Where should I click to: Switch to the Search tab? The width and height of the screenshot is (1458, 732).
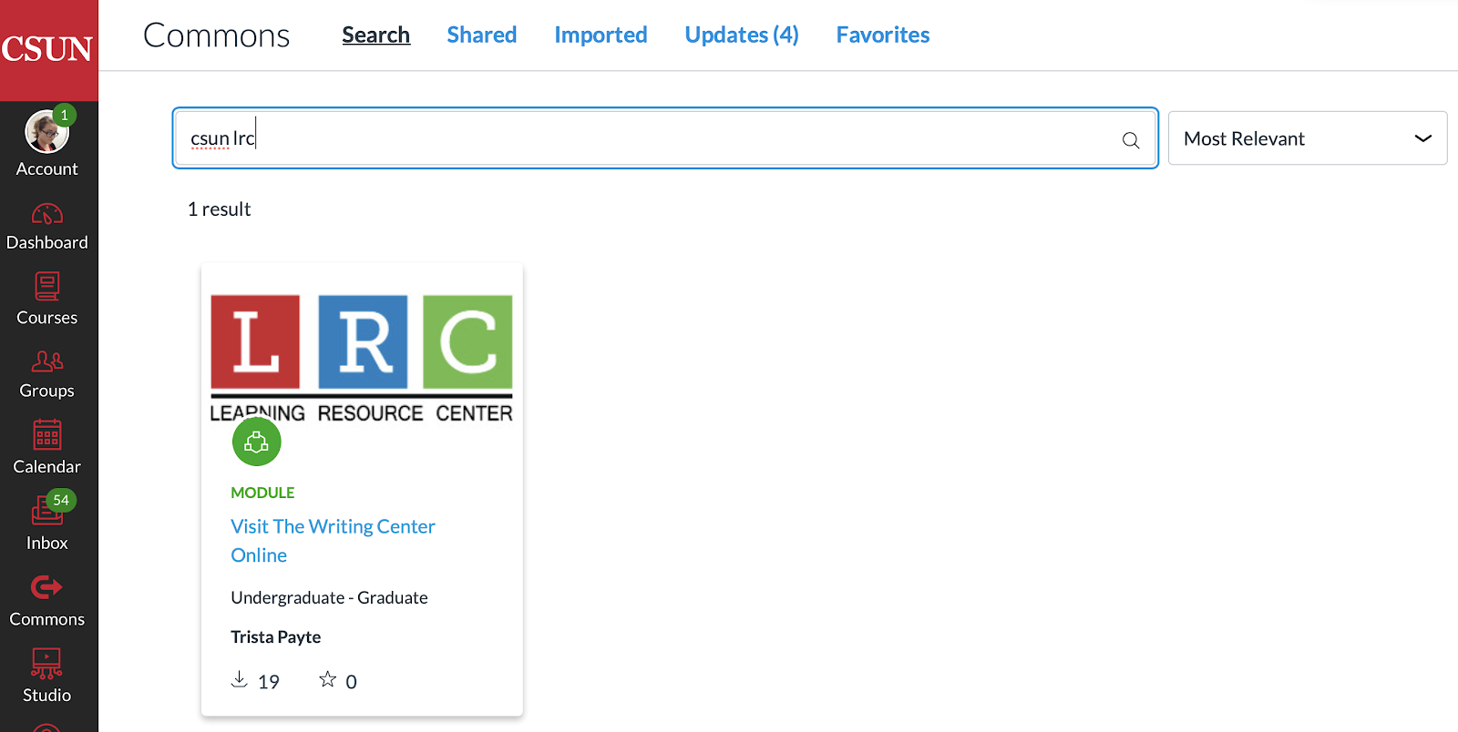tap(376, 35)
